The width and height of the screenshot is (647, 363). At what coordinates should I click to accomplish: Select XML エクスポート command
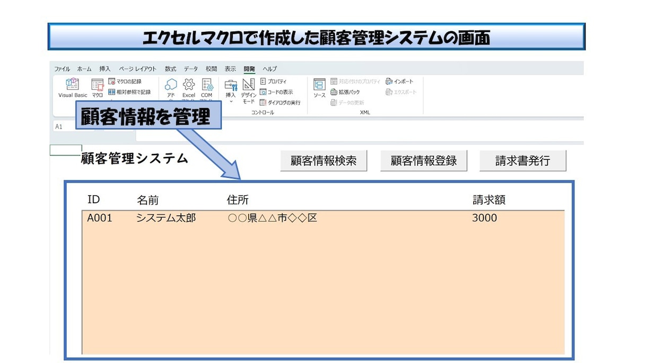click(401, 92)
